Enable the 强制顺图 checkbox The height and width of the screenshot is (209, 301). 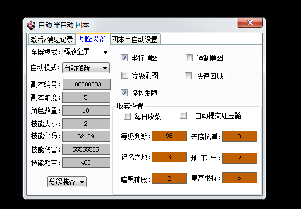tap(189, 57)
